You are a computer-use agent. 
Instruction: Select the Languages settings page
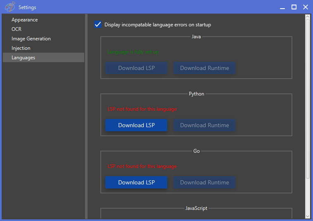(43, 58)
